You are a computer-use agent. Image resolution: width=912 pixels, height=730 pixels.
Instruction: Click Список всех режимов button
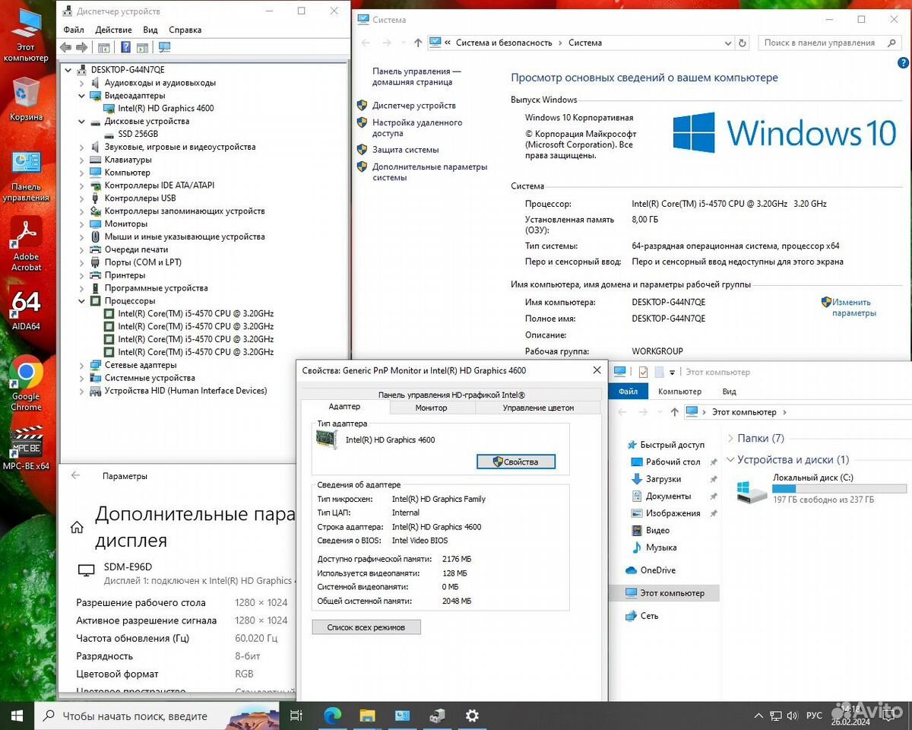(x=366, y=627)
